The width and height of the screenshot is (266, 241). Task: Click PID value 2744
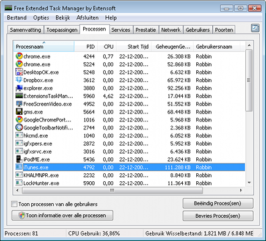[x=89, y=128]
